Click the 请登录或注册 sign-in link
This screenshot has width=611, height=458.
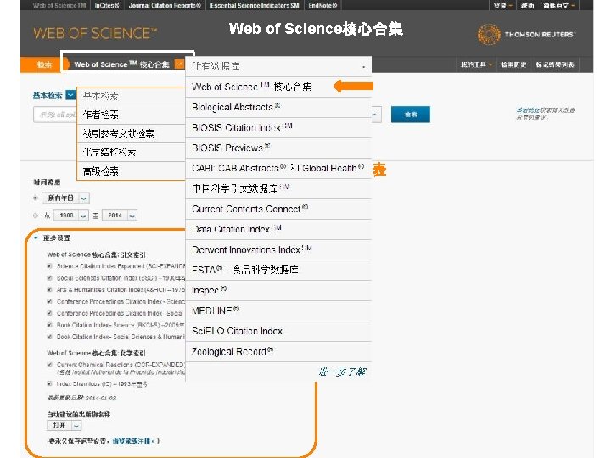click(x=133, y=441)
